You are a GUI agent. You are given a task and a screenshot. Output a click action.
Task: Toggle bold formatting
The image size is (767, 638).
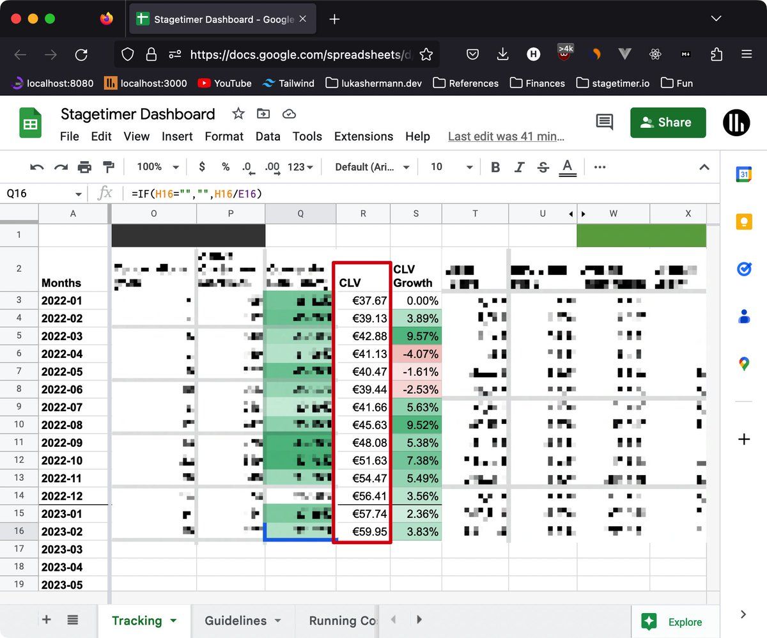(495, 167)
